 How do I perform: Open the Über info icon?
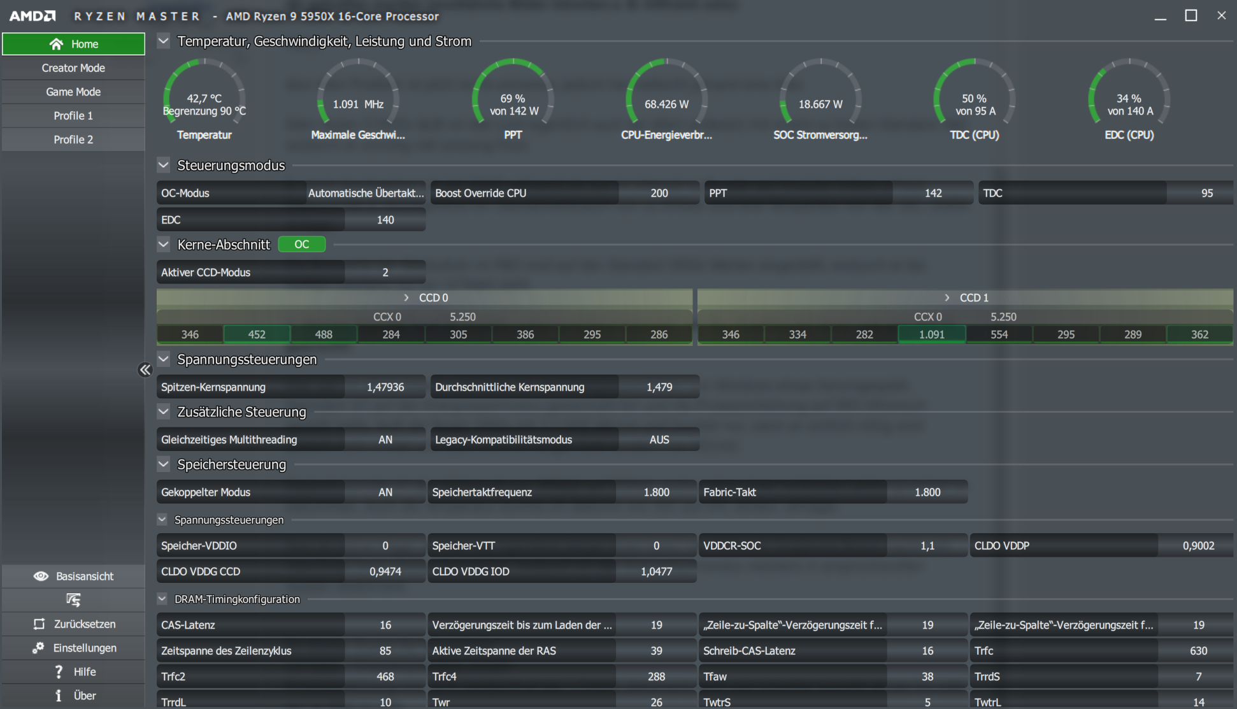pos(59,696)
